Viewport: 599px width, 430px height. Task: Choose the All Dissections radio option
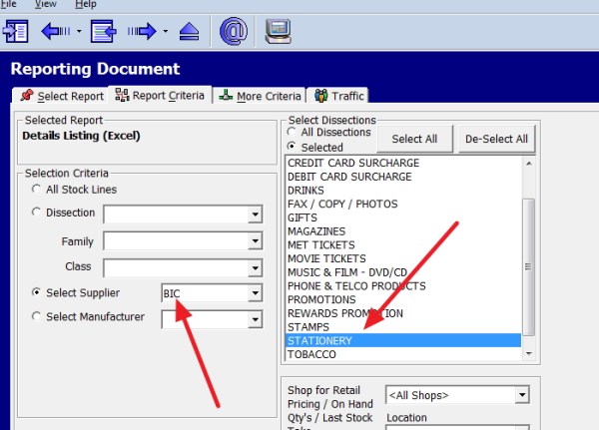pos(292,132)
